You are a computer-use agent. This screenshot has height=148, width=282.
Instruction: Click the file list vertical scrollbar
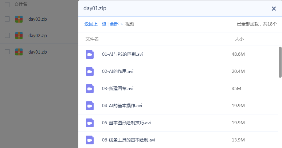280,62
